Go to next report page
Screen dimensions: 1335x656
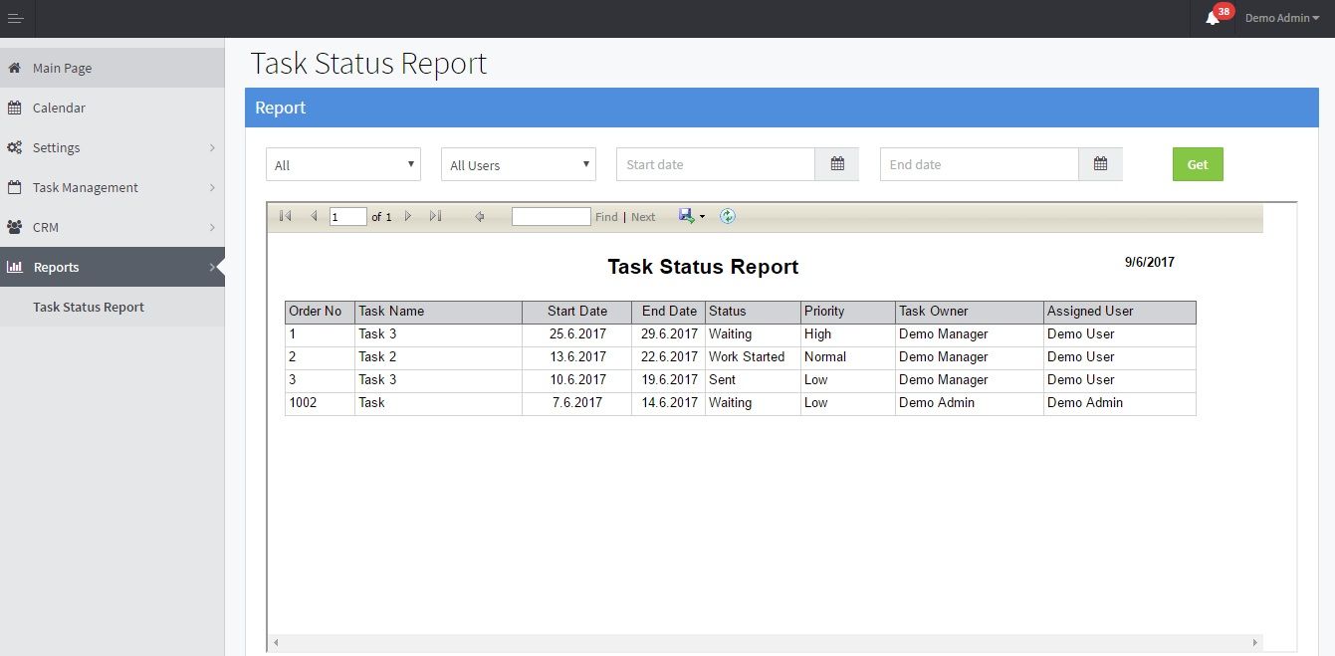[x=408, y=216]
